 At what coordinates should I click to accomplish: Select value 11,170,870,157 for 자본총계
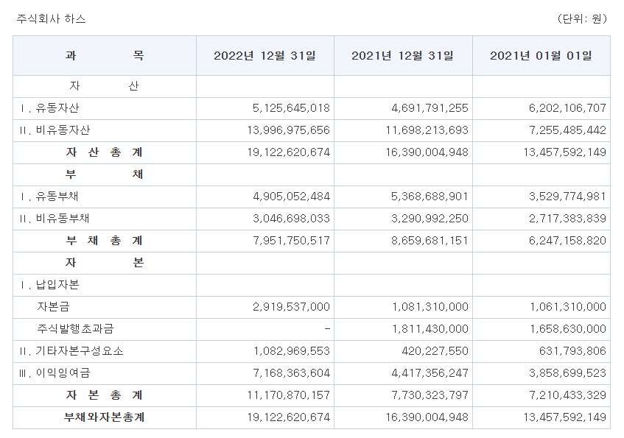pyautogui.click(x=289, y=395)
